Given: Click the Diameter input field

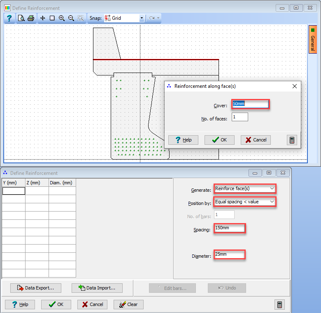Looking at the screenshot, I should tap(230, 254).
